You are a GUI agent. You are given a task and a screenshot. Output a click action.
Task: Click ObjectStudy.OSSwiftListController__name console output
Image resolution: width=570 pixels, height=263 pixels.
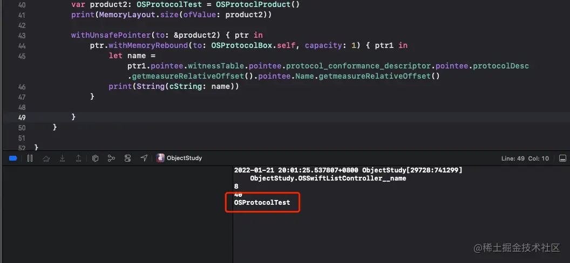coord(328,178)
